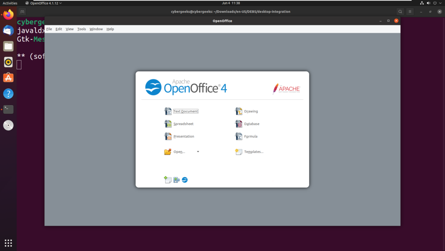Switch to Terminal from the dock
Viewport: 445px width, 251px height.
tap(8, 109)
